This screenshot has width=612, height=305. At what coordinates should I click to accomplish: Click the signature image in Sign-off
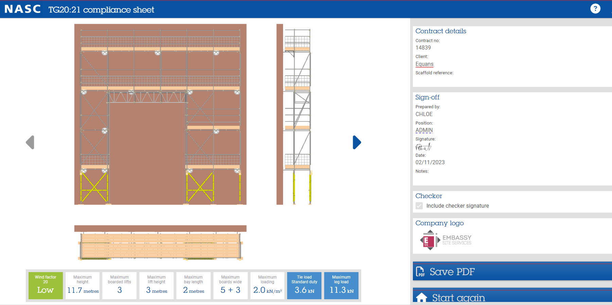[x=423, y=147]
